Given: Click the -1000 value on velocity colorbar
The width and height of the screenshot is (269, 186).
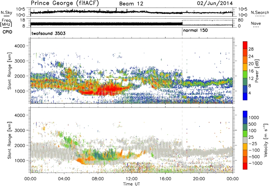Looking at the screenshot, I should tap(256, 163).
